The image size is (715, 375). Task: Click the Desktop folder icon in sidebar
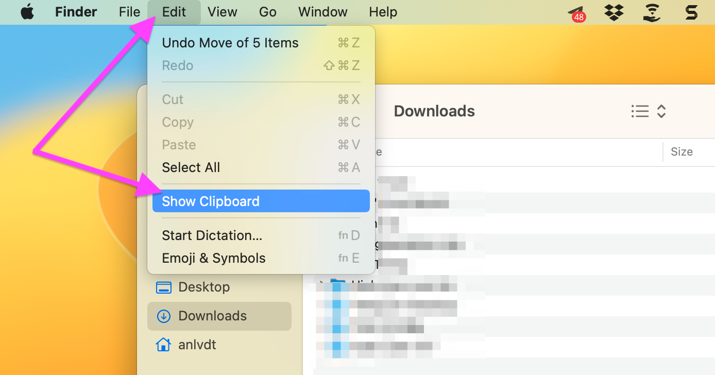[163, 287]
